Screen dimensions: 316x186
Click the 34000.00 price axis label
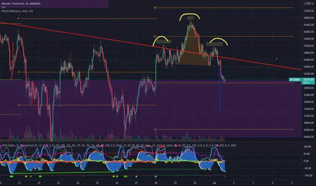[309, 67]
